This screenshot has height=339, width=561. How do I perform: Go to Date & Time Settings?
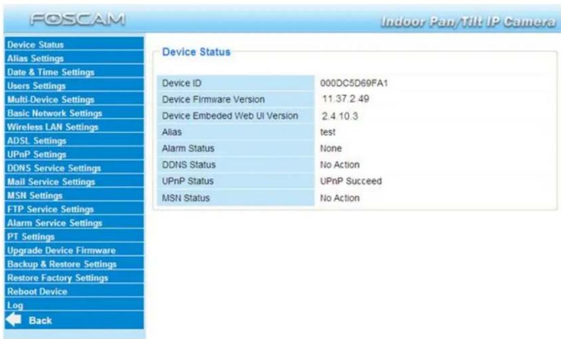[x=51, y=72]
